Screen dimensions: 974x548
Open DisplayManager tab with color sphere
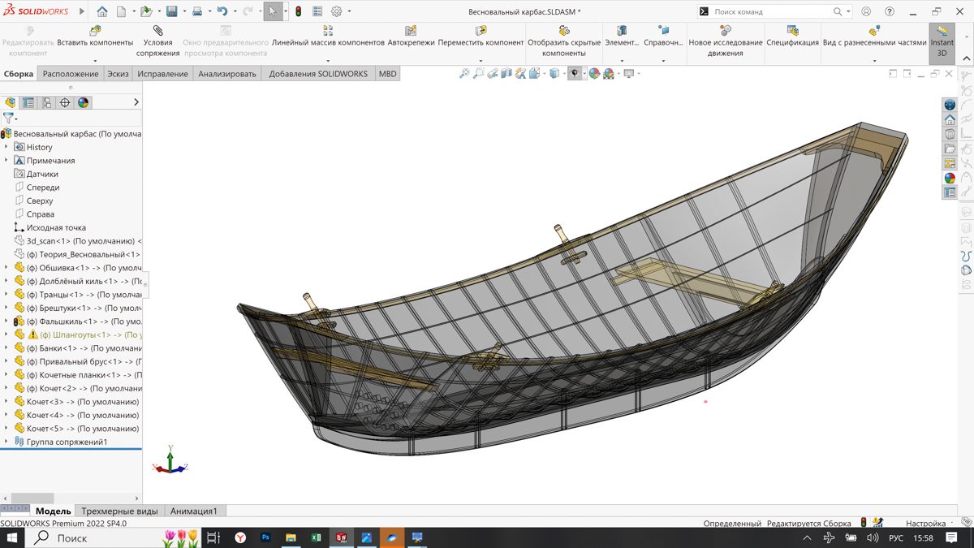(x=83, y=102)
